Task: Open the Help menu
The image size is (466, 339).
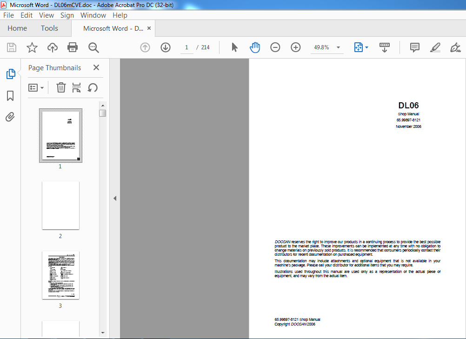Action: click(x=120, y=15)
